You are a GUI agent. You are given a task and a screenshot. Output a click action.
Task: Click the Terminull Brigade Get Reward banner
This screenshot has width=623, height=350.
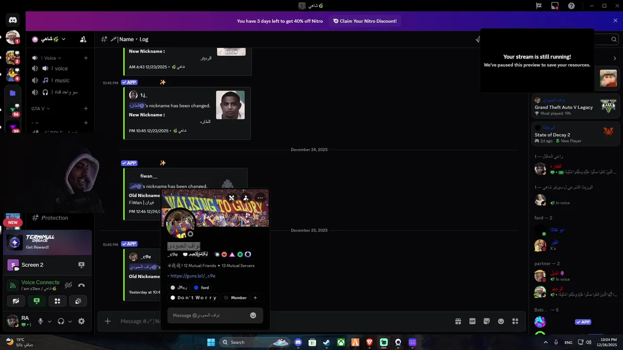tap(48, 243)
